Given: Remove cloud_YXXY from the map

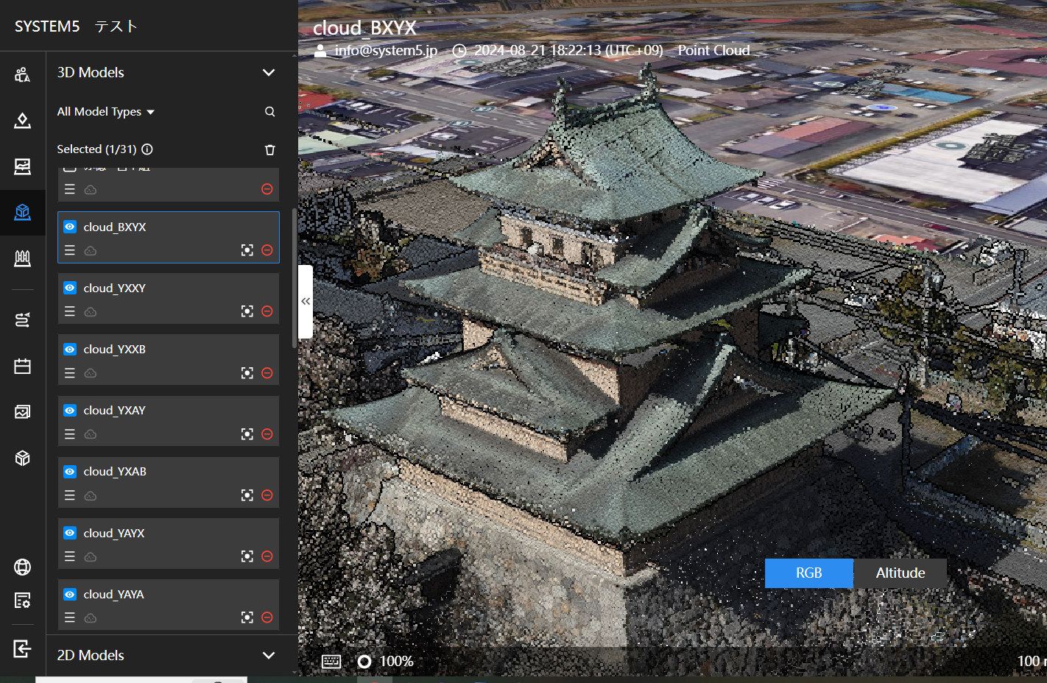Looking at the screenshot, I should point(267,311).
